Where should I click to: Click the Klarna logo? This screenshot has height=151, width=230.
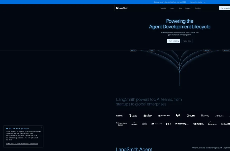coord(119,116)
